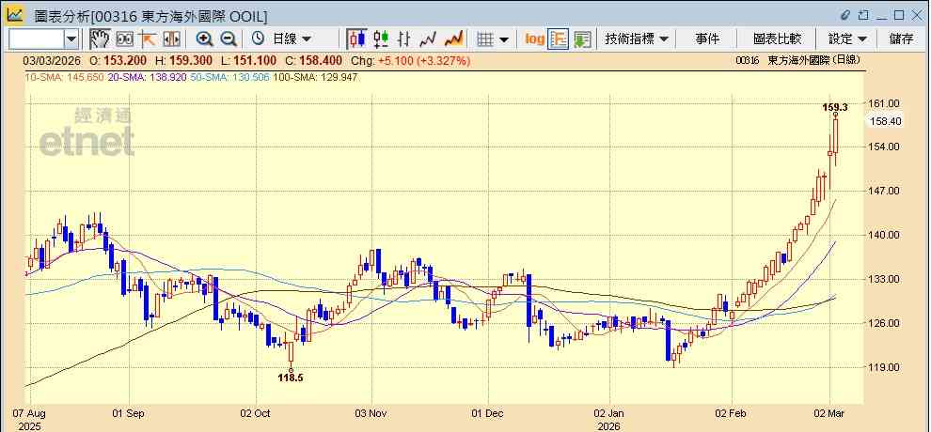931x432 pixels.
Task: Click the paperclip attach icon in title bar
Action: pyautogui.click(x=845, y=15)
